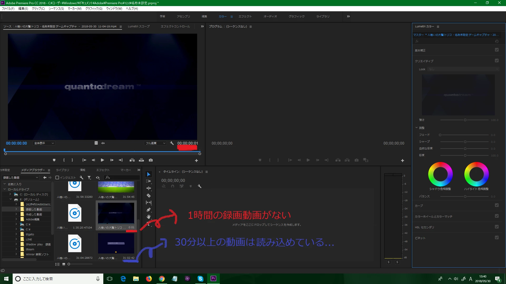This screenshot has width=506, height=284.
Task: Add marker in source monitor
Action: pos(54,160)
